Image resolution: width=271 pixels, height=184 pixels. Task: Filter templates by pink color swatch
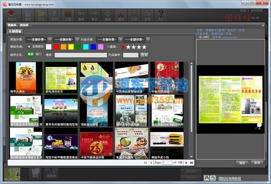(101, 47)
